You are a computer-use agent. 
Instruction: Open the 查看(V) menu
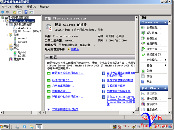pos(32,7)
